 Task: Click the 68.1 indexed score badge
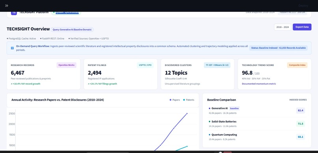(300, 137)
